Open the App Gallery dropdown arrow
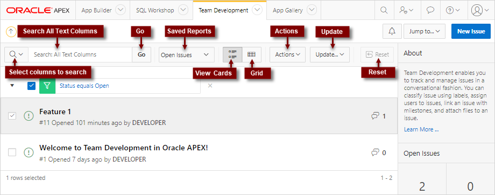Image resolution: width=495 pixels, height=195 pixels. (x=312, y=10)
